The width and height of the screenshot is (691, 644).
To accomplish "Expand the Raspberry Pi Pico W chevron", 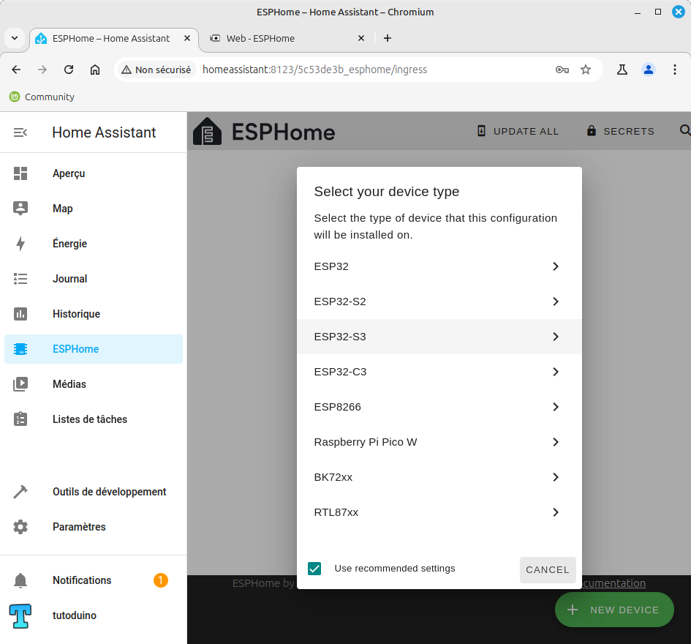I will coord(556,442).
